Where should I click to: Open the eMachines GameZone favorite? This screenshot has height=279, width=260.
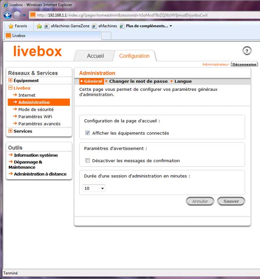coord(67,26)
